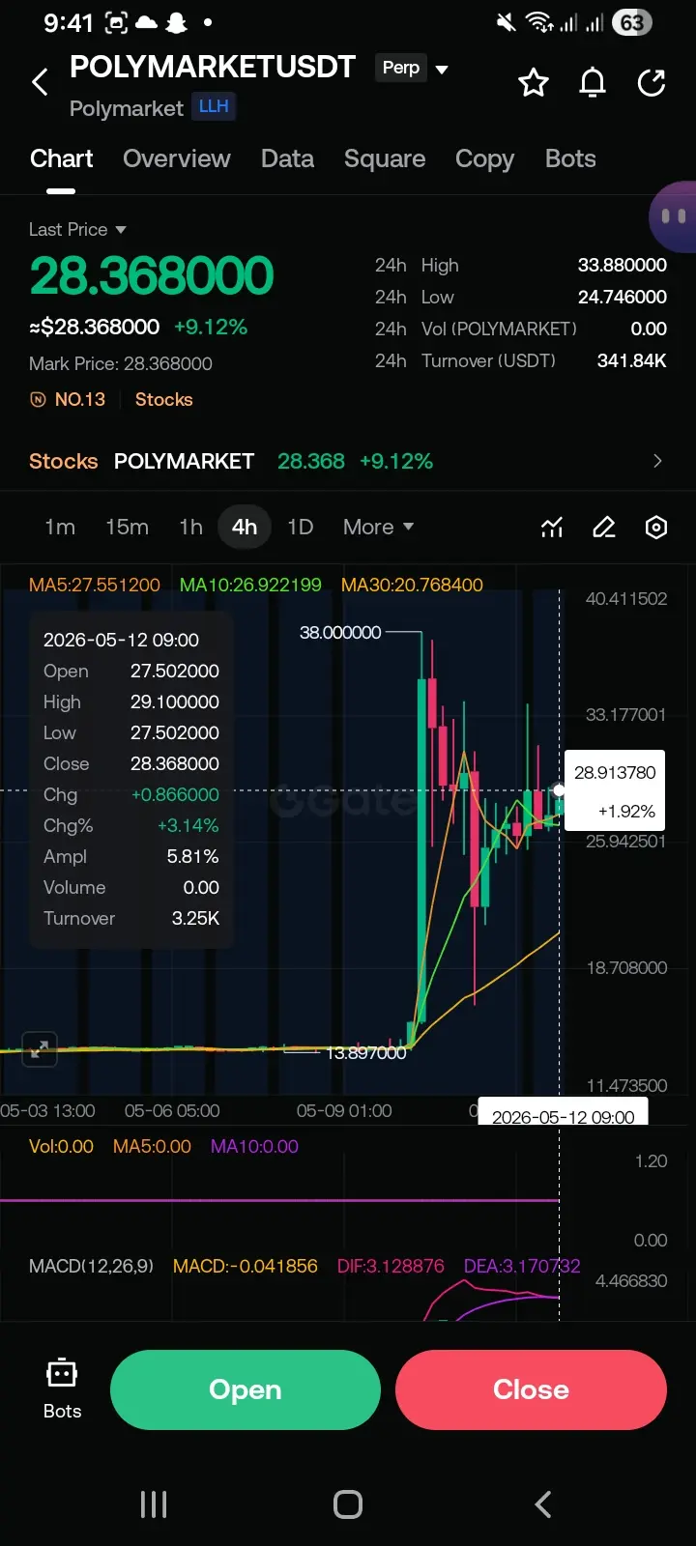Switch to the Square tab

[385, 158]
